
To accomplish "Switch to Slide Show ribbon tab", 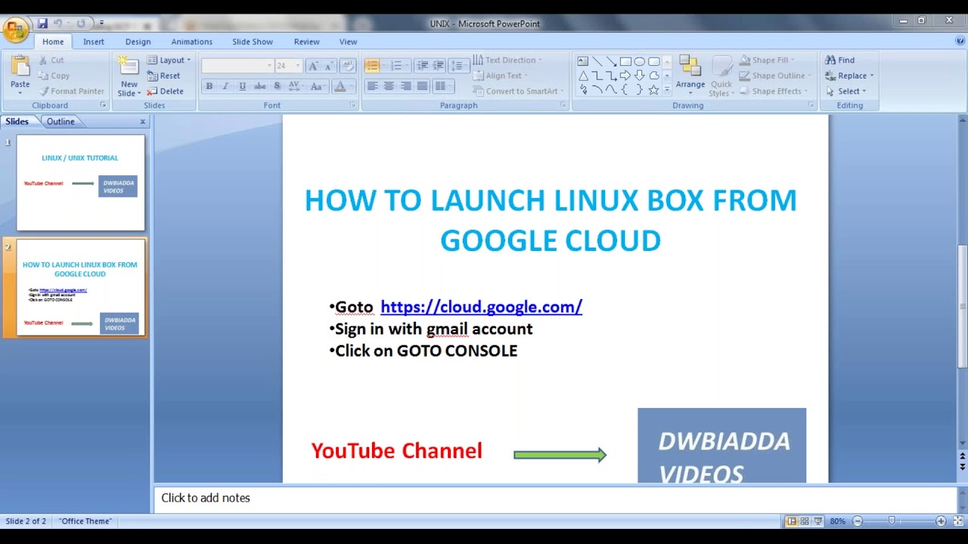I will pyautogui.click(x=253, y=42).
